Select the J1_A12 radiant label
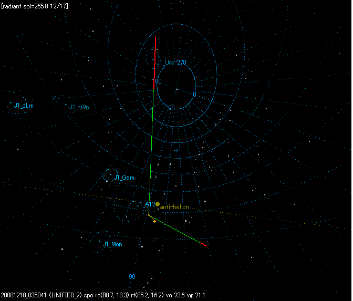Image resolution: width=353 pixels, height=301 pixels. [146, 204]
